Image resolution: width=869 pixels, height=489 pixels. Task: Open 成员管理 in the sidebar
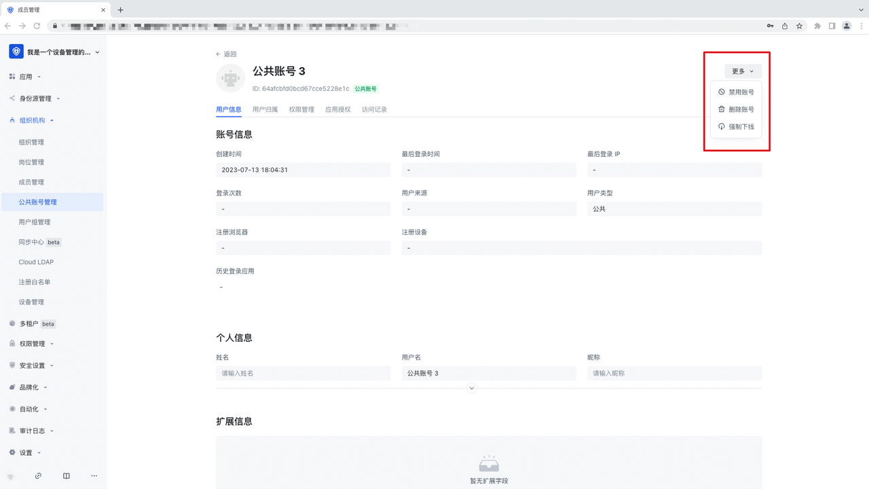(31, 182)
